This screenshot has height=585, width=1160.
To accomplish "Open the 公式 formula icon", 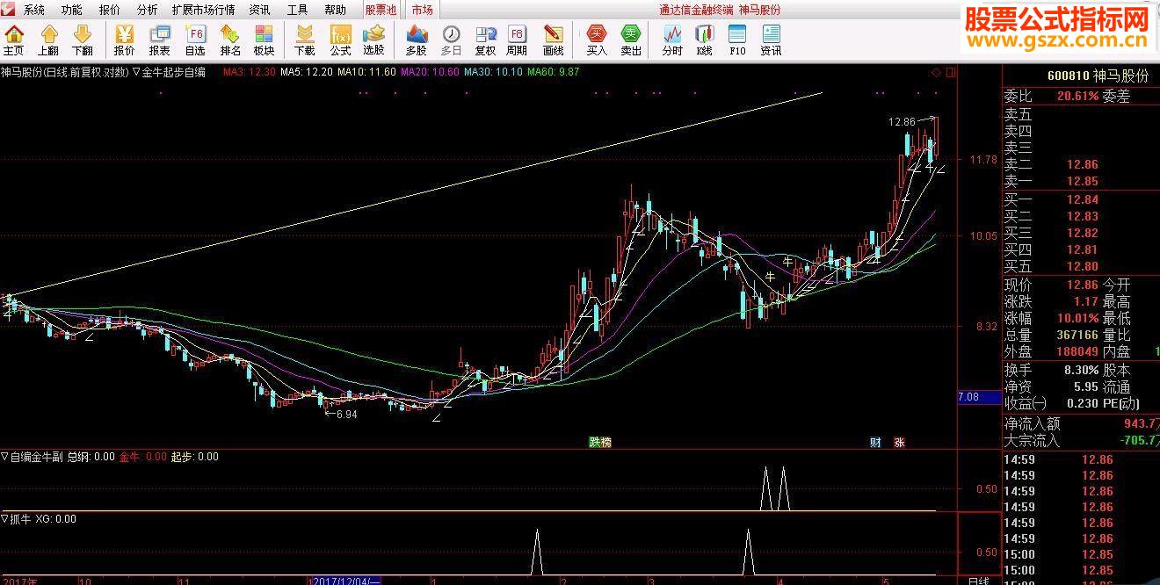I will (340, 40).
